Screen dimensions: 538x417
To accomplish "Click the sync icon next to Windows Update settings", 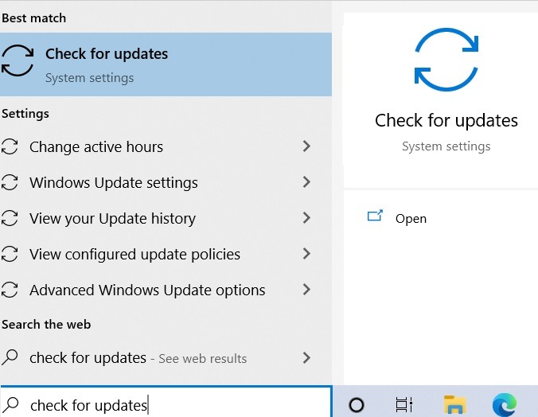I will tap(10, 182).
